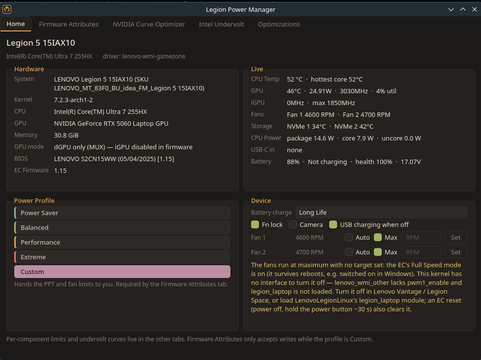481x360 pixels.
Task: Click the CPU power package 14.6 W reading
Action: (x=310, y=138)
